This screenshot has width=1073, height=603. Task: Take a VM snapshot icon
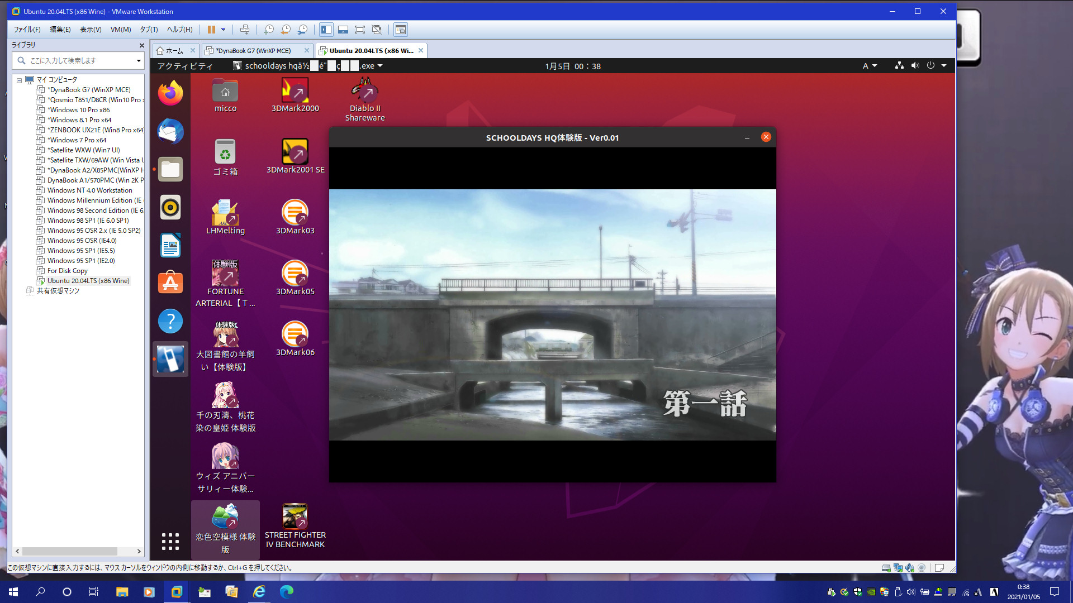(x=269, y=30)
